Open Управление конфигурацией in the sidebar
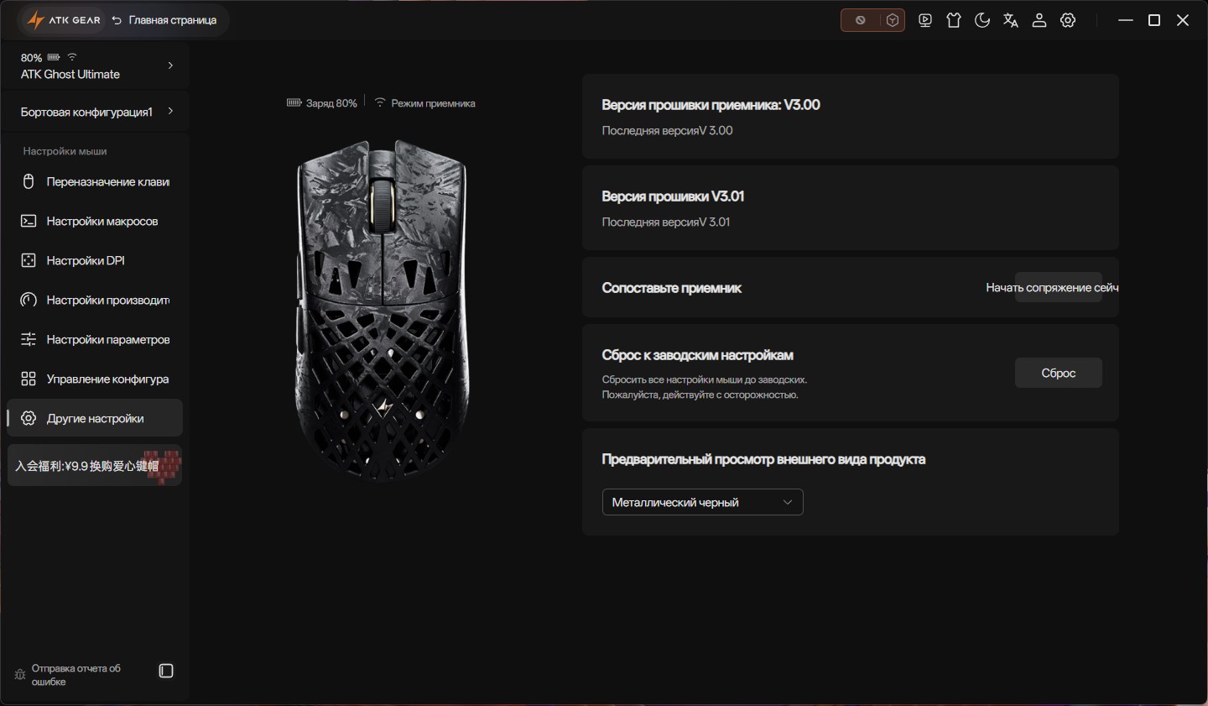The height and width of the screenshot is (706, 1208). (95, 379)
